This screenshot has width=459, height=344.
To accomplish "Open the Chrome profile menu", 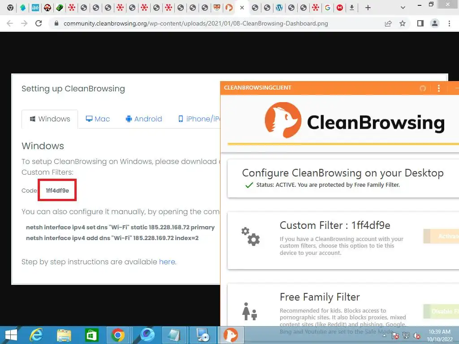I will pos(435,23).
